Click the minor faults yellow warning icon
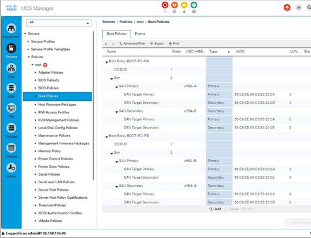The height and width of the screenshot is (238, 311). 184,5
